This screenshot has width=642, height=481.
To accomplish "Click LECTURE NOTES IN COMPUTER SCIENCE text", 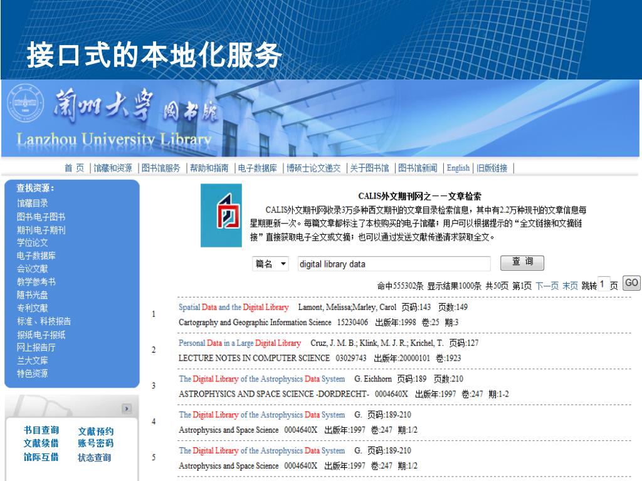I will 254,358.
